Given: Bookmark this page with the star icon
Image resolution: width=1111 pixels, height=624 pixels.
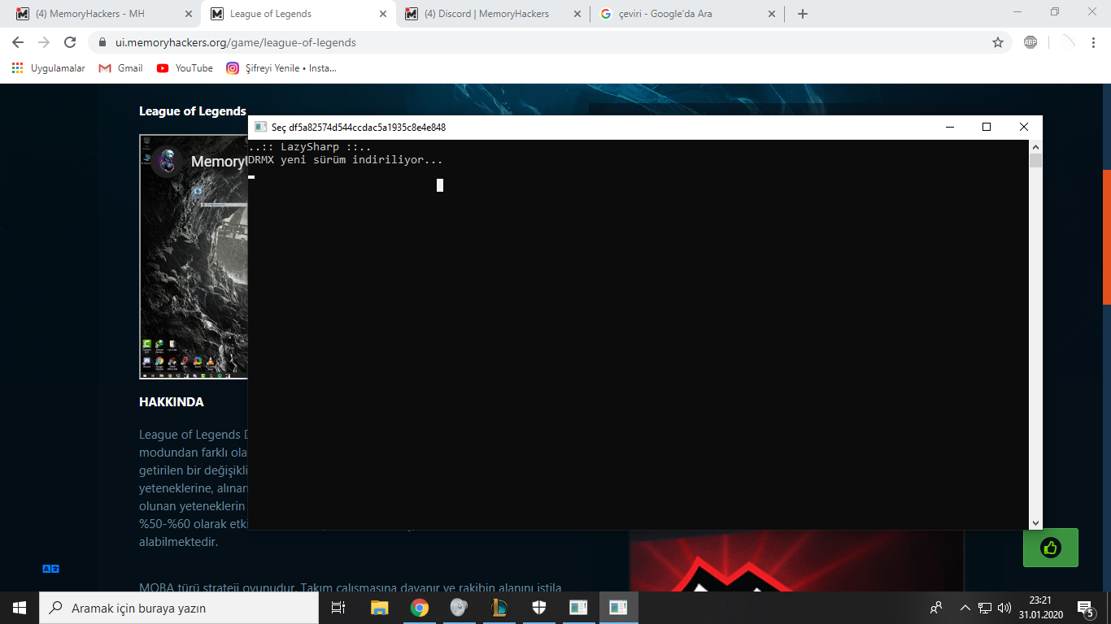Looking at the screenshot, I should 998,42.
